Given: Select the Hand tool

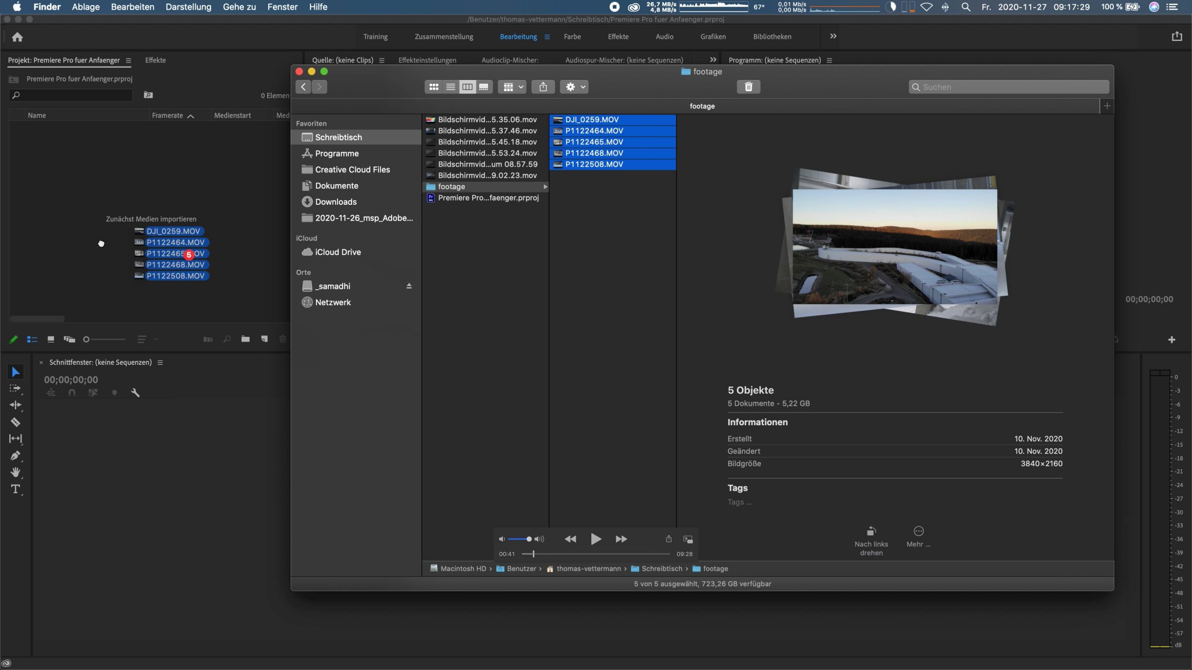Looking at the screenshot, I should 15,472.
